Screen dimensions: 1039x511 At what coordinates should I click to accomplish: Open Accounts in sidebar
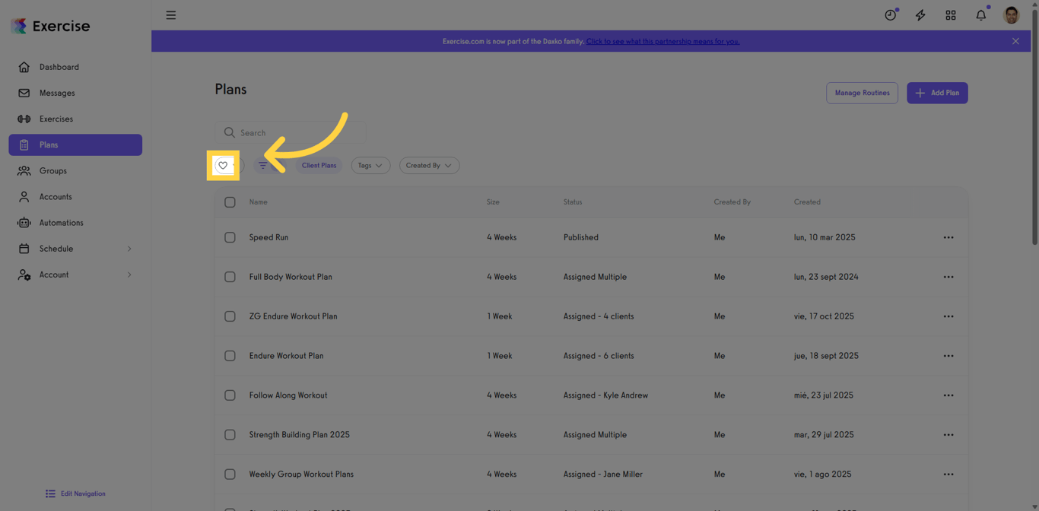(75, 196)
